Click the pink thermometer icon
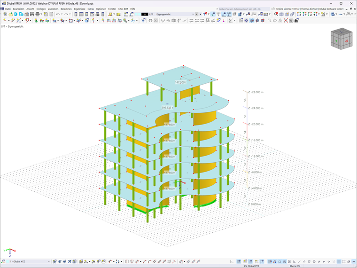 [224, 20]
